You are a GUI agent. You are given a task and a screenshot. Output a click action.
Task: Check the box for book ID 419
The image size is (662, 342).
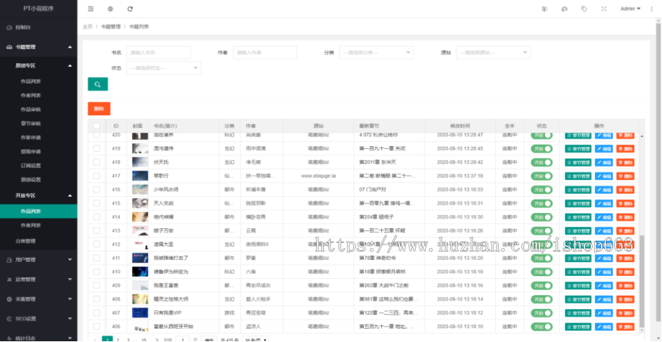coord(96,148)
